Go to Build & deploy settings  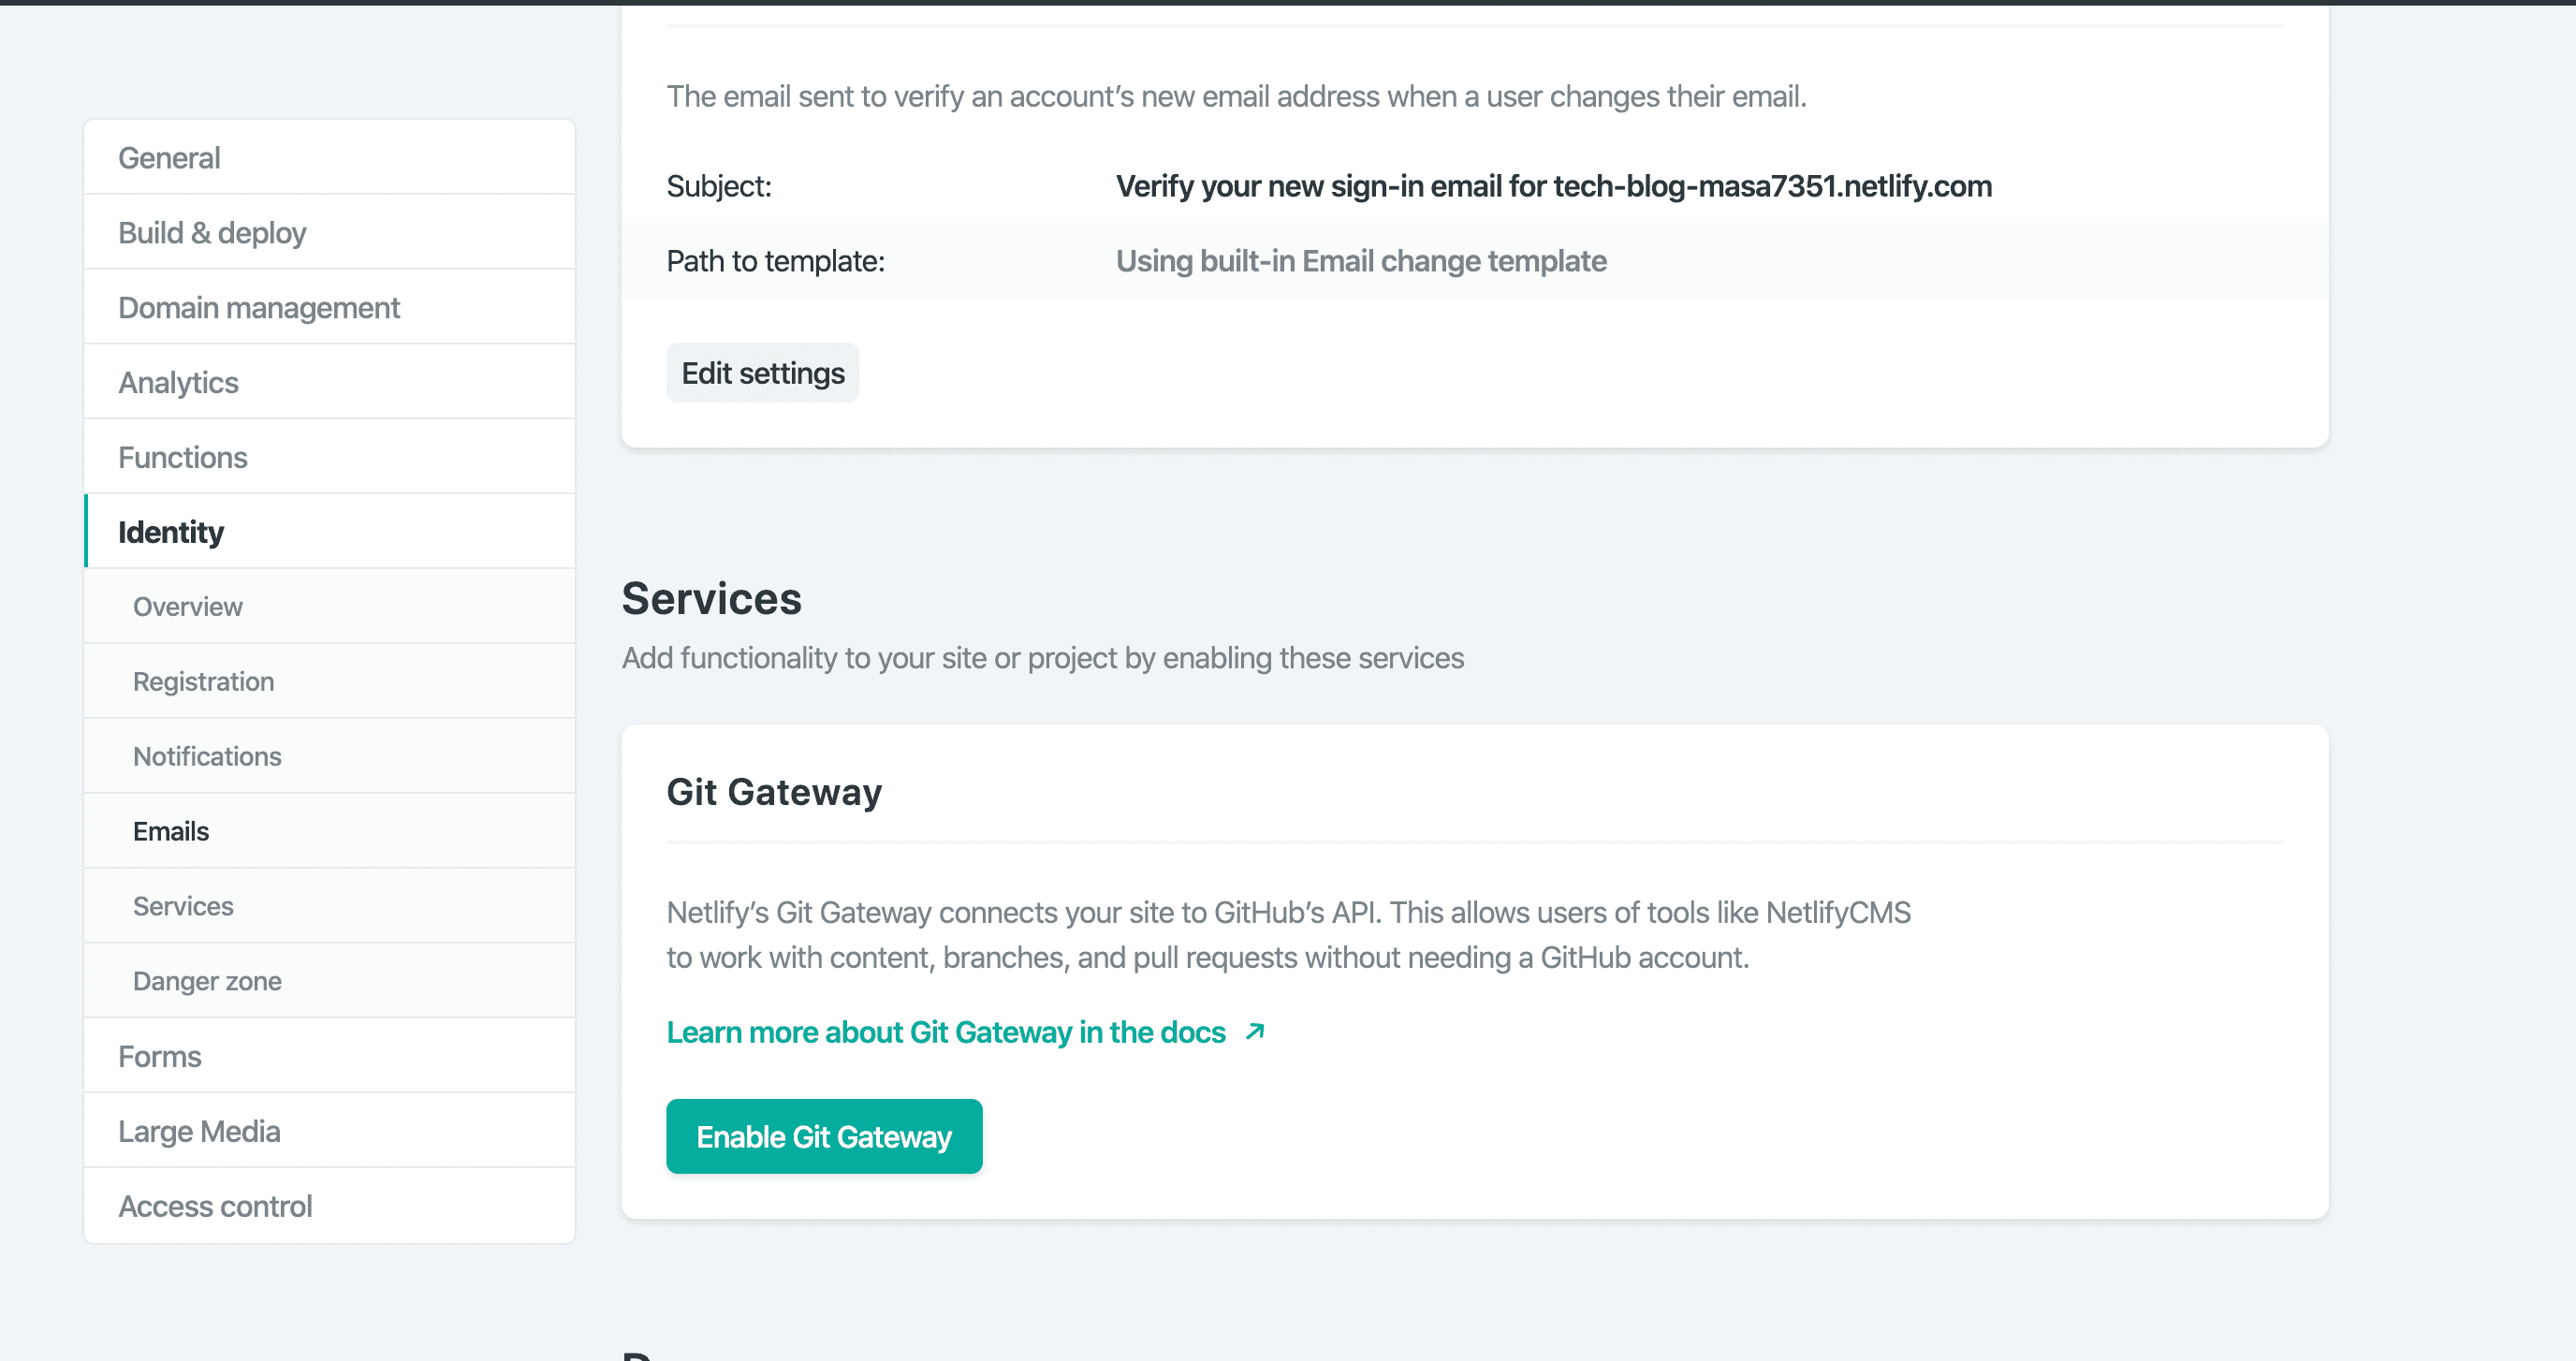[x=212, y=233]
